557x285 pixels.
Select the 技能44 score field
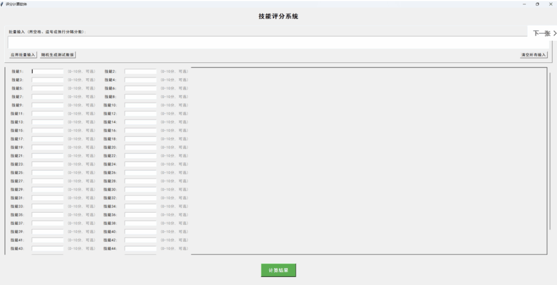140,249
